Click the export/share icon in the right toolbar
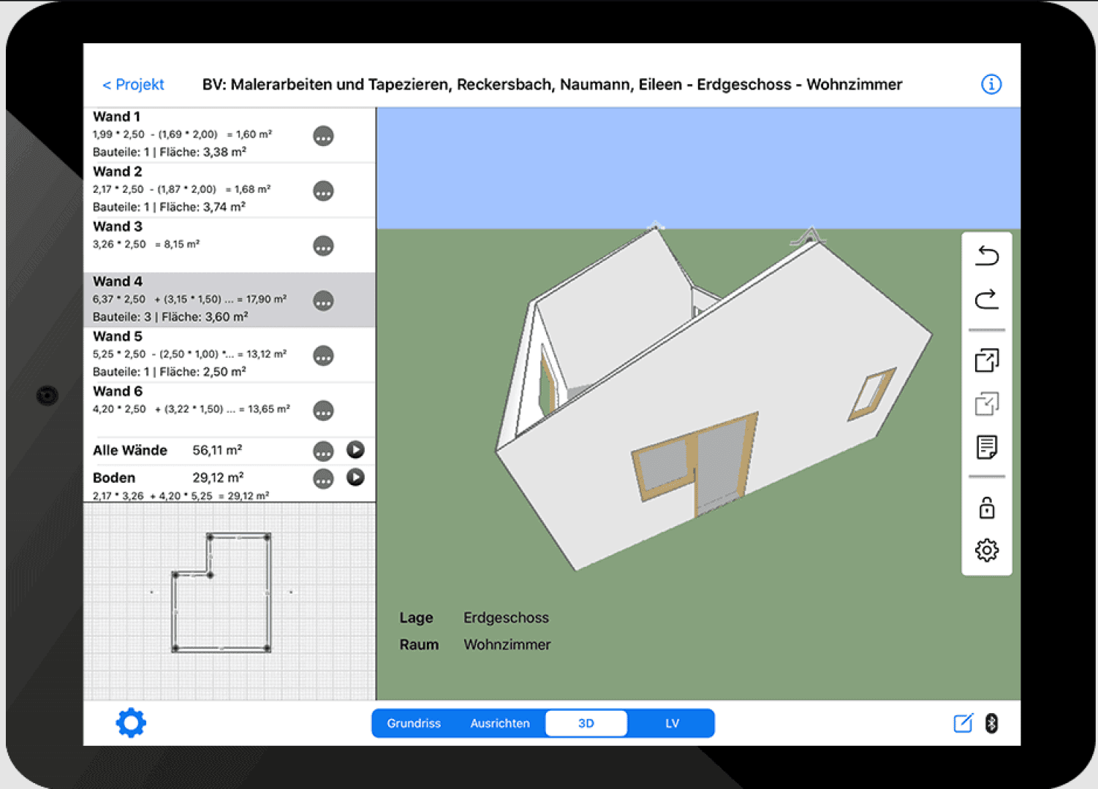 987,359
